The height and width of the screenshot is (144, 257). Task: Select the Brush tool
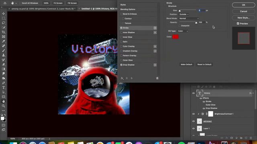[x=4, y=51]
